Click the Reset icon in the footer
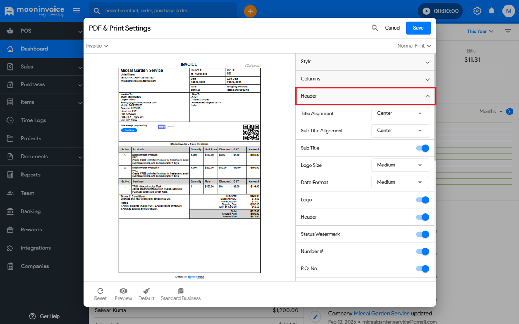This screenshot has height=324, width=519. click(100, 291)
